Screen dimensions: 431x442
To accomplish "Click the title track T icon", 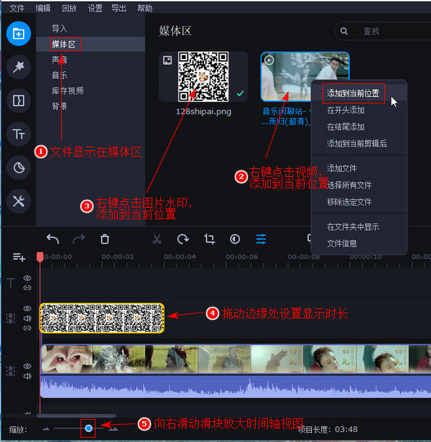I will click(x=11, y=283).
